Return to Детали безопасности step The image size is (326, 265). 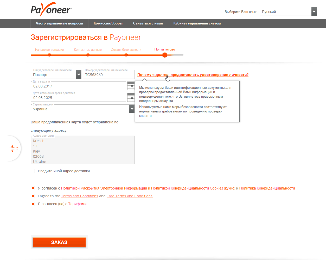(126, 49)
